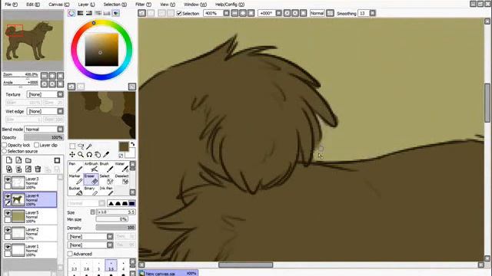
Task: Hide Layer4 using its eye icon
Action: point(8,196)
